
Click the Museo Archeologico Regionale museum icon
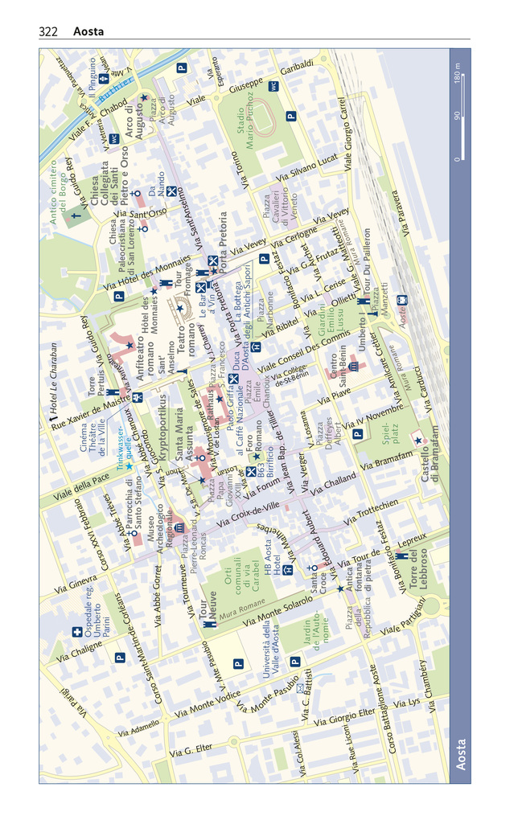coord(180,527)
